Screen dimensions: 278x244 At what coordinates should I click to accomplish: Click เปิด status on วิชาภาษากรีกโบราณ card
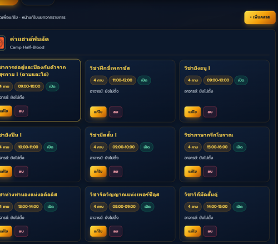point(240,147)
